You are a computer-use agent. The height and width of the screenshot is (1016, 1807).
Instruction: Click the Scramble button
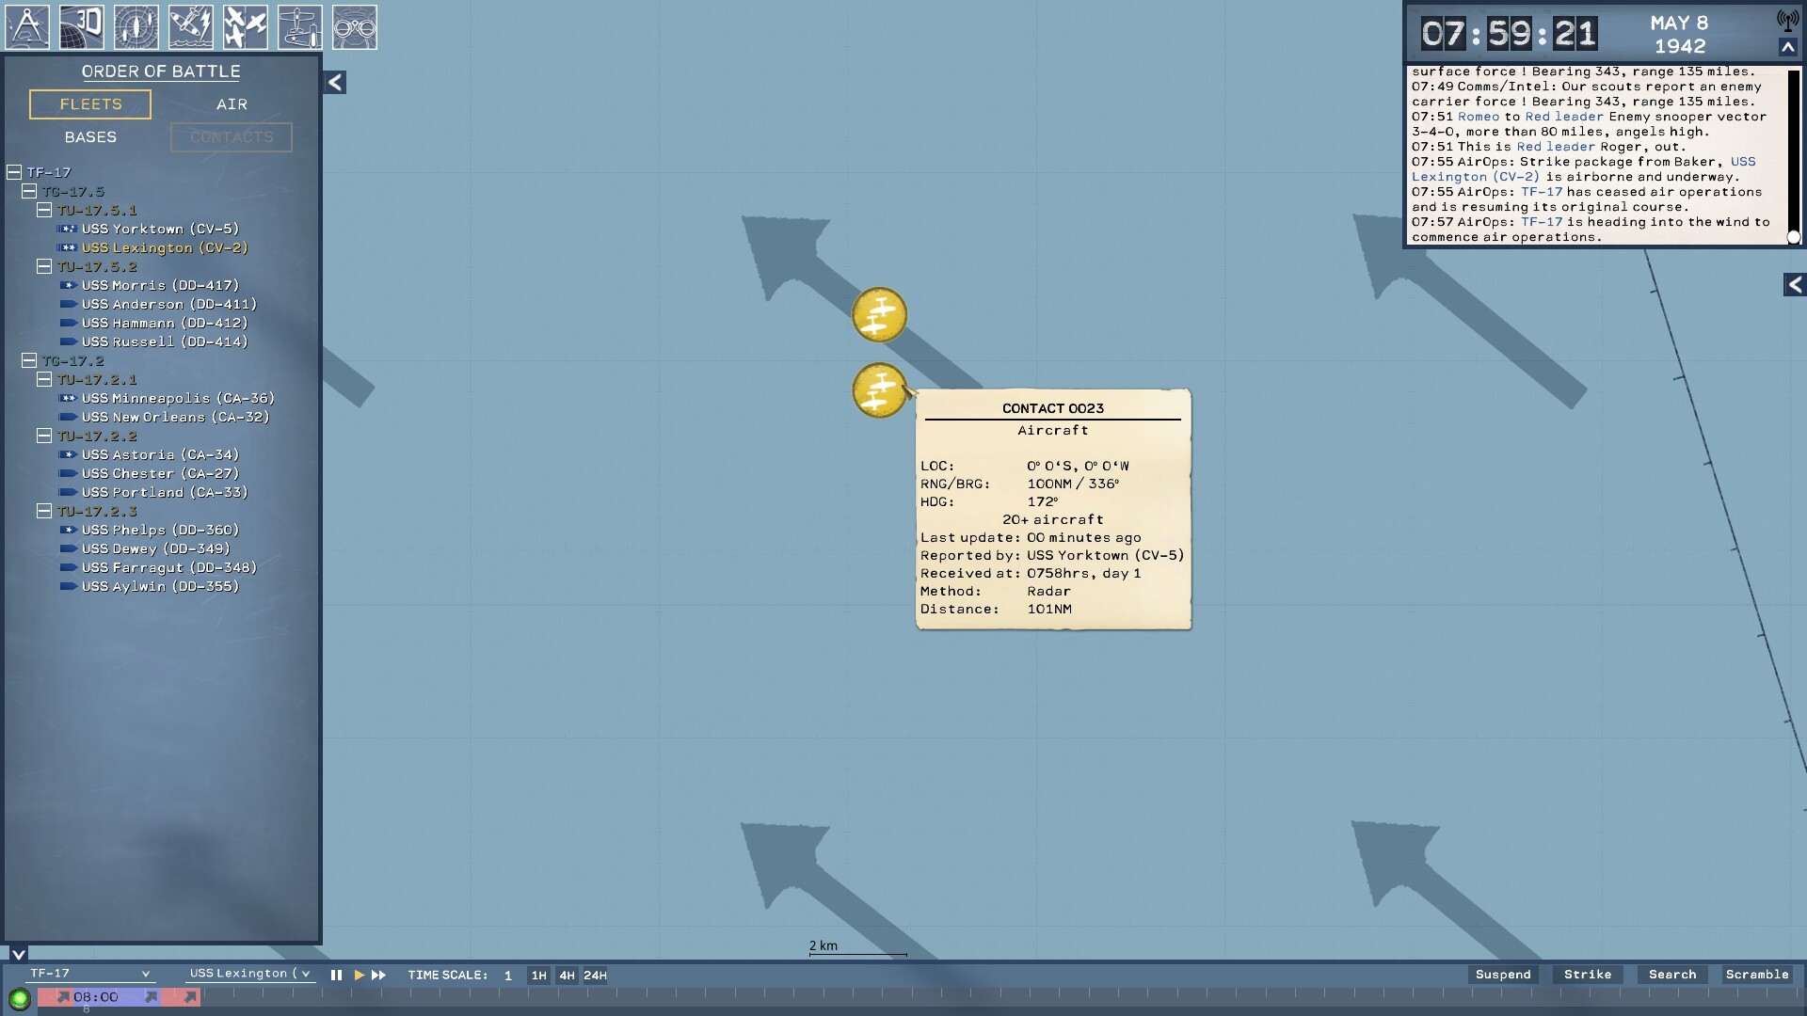1757,975
